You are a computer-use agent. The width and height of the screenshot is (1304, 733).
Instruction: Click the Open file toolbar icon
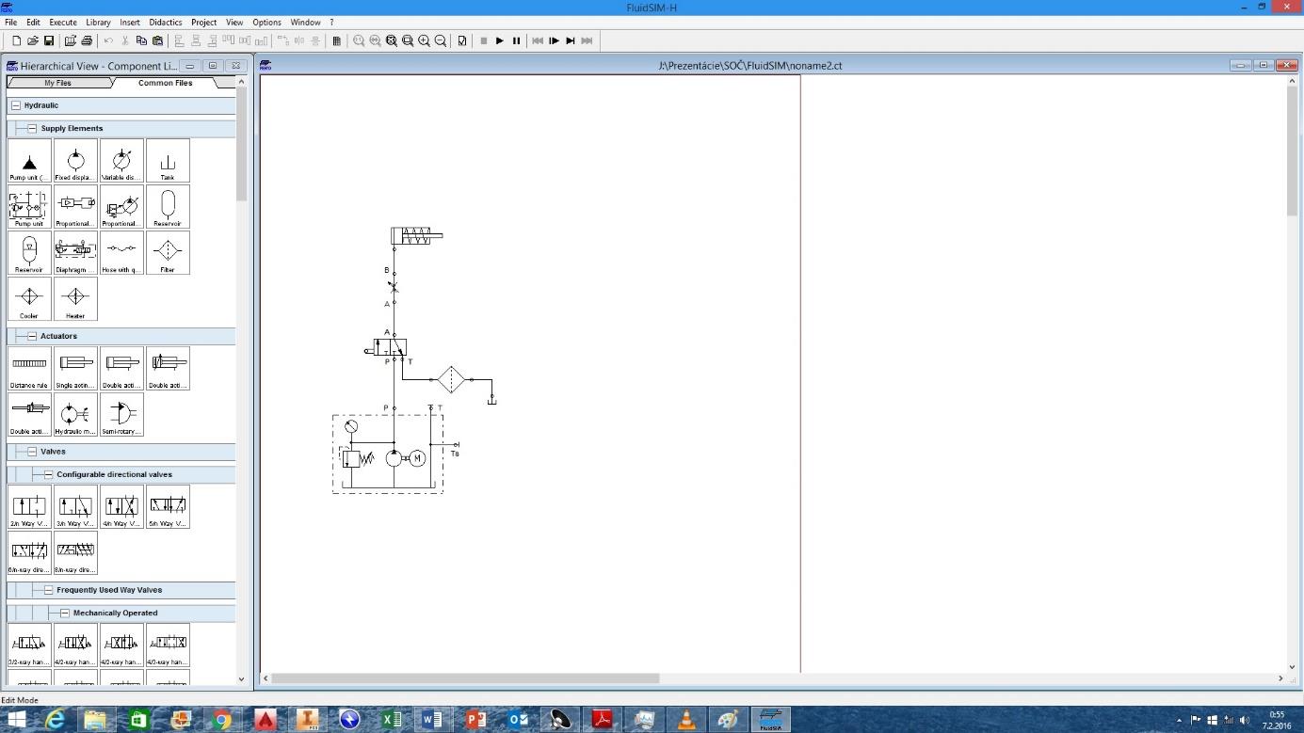(33, 40)
